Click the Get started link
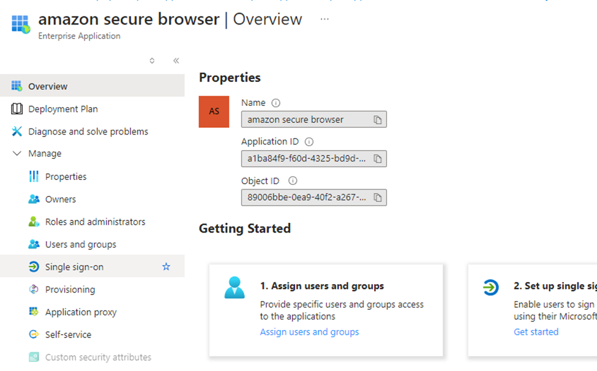 click(x=536, y=332)
